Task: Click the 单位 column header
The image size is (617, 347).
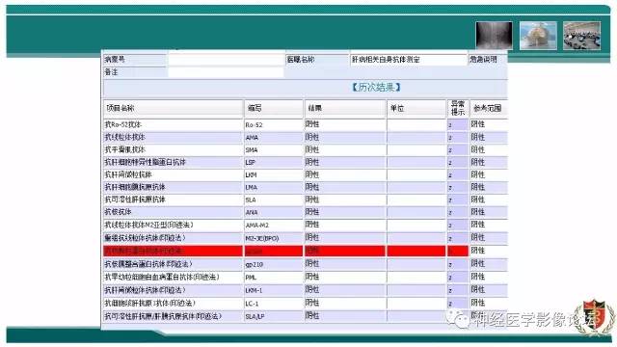Action: click(x=416, y=108)
